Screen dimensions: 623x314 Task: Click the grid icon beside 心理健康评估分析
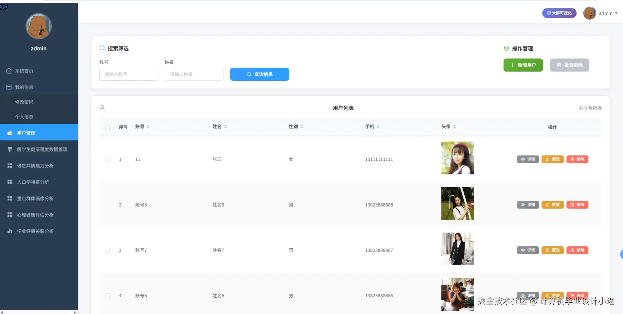[10, 215]
